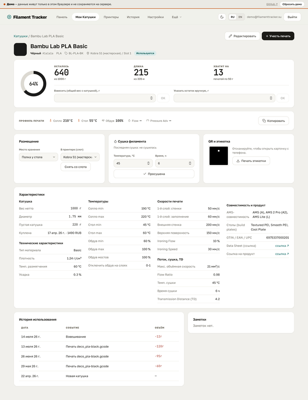Click the Новая катушка history row
Screen dimensions: 308x400
point(99,376)
